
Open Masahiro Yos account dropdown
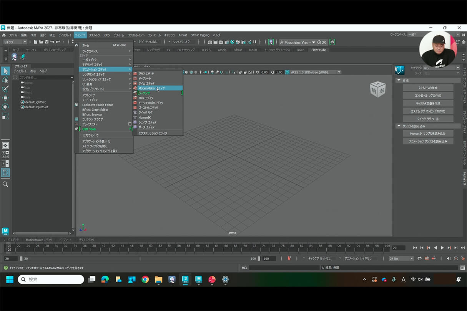click(x=297, y=42)
